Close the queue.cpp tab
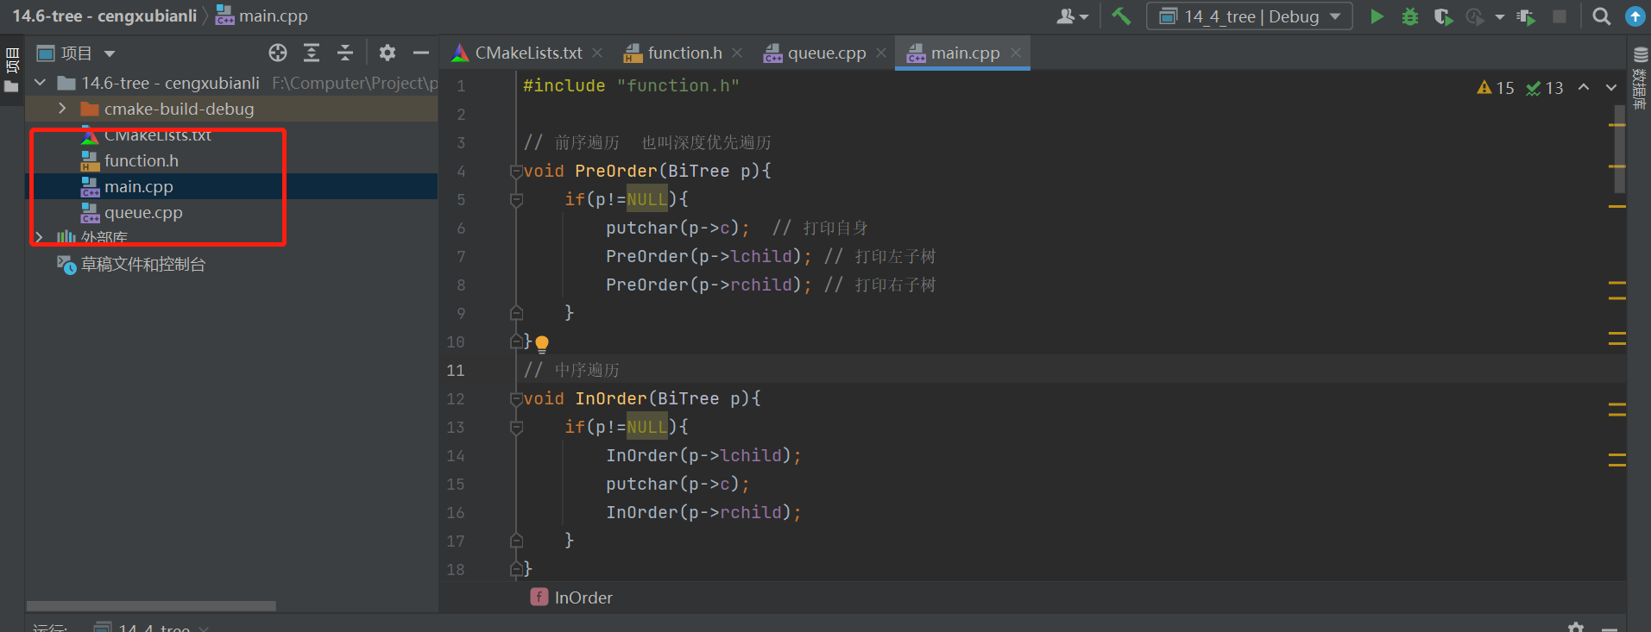The image size is (1651, 632). (881, 53)
